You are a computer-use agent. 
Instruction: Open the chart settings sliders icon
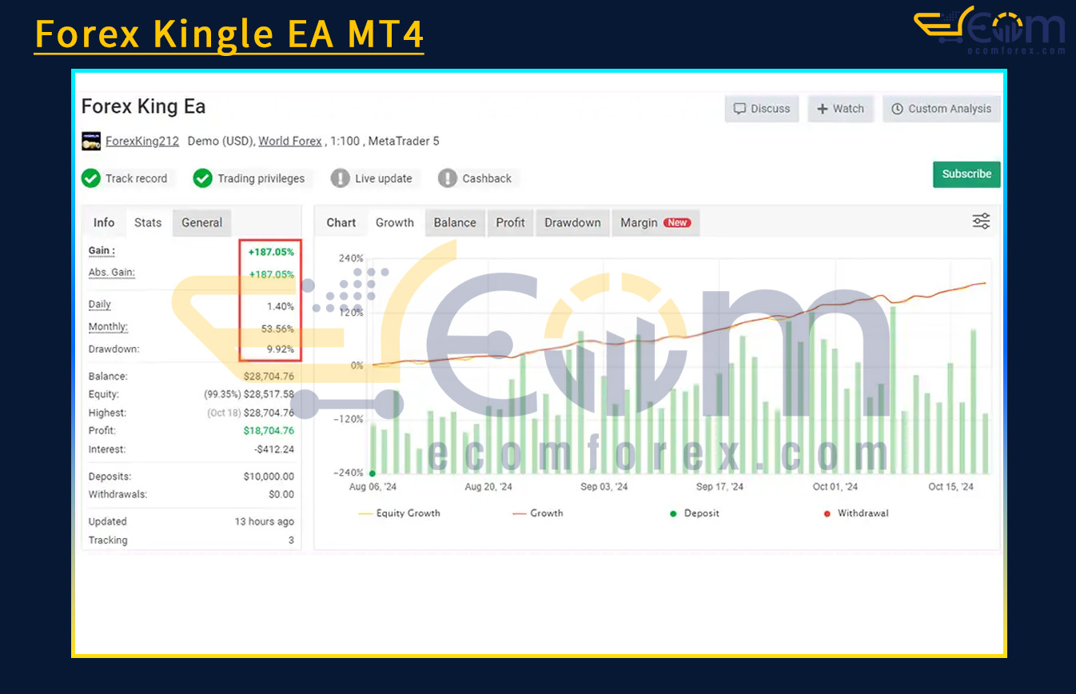pyautogui.click(x=981, y=221)
